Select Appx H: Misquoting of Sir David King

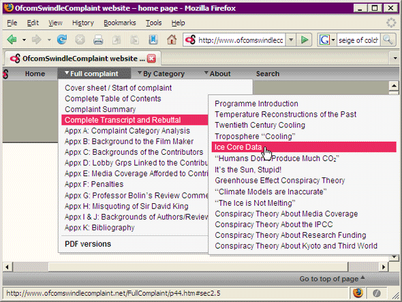pos(127,207)
